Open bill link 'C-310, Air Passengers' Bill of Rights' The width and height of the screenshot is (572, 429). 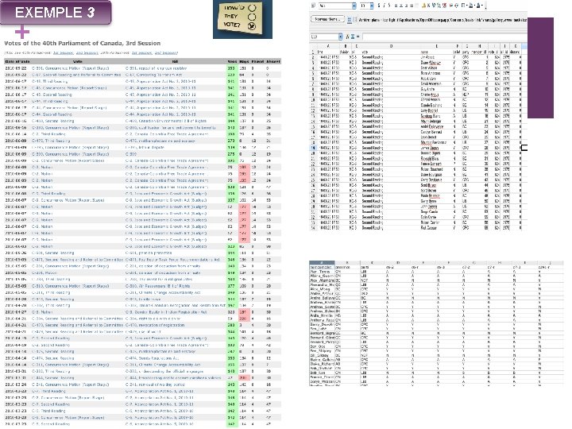[x=158, y=286]
